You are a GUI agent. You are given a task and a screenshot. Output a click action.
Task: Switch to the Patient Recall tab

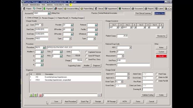coord(61,18)
